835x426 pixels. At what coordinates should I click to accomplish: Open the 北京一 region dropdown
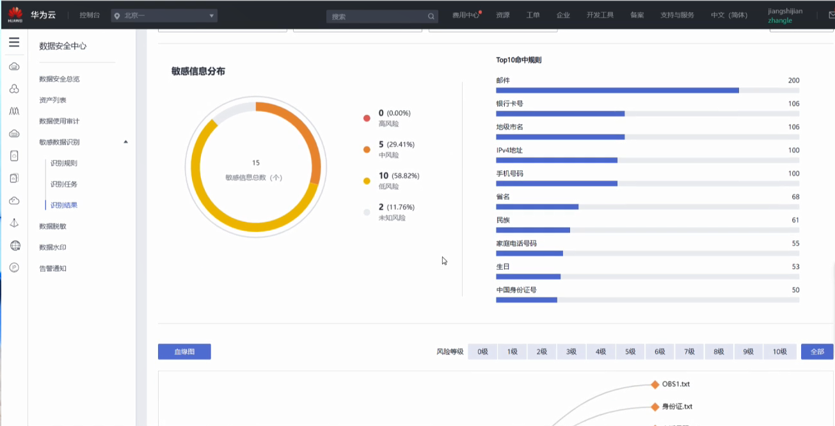(x=164, y=16)
